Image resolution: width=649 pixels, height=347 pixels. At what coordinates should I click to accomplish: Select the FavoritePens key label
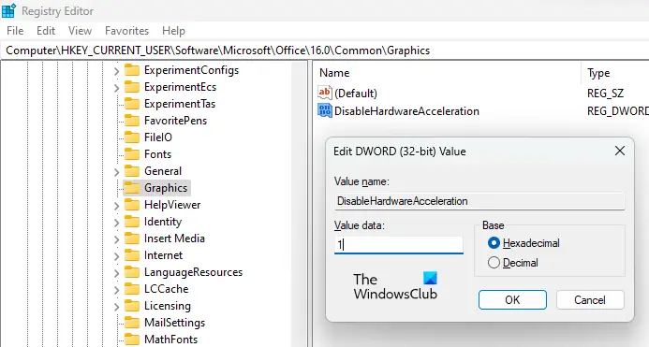175,121
